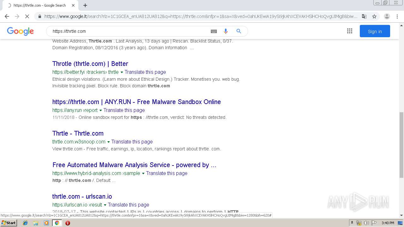This screenshot has height=227, width=404.
Task: Open Throtle (thrtle.com) | Better result
Action: [90, 64]
